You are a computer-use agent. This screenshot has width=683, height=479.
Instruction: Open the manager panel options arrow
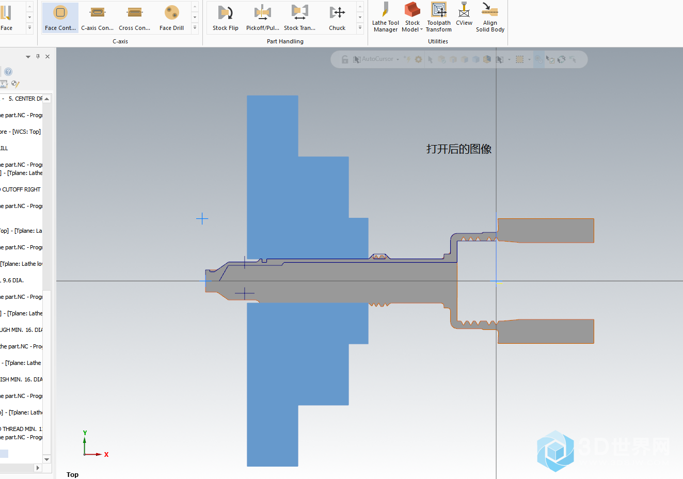(28, 57)
